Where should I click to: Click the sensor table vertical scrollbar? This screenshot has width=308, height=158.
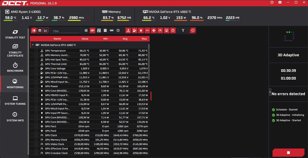click(x=149, y=62)
